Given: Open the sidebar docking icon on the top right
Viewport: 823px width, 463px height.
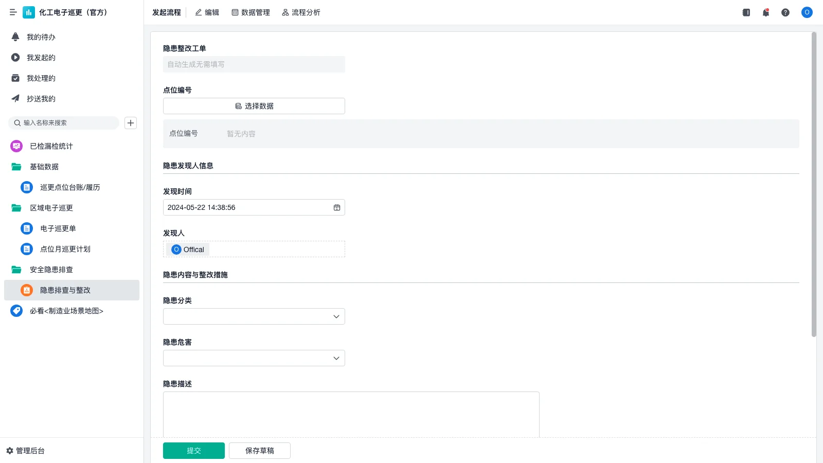Looking at the screenshot, I should (x=745, y=12).
